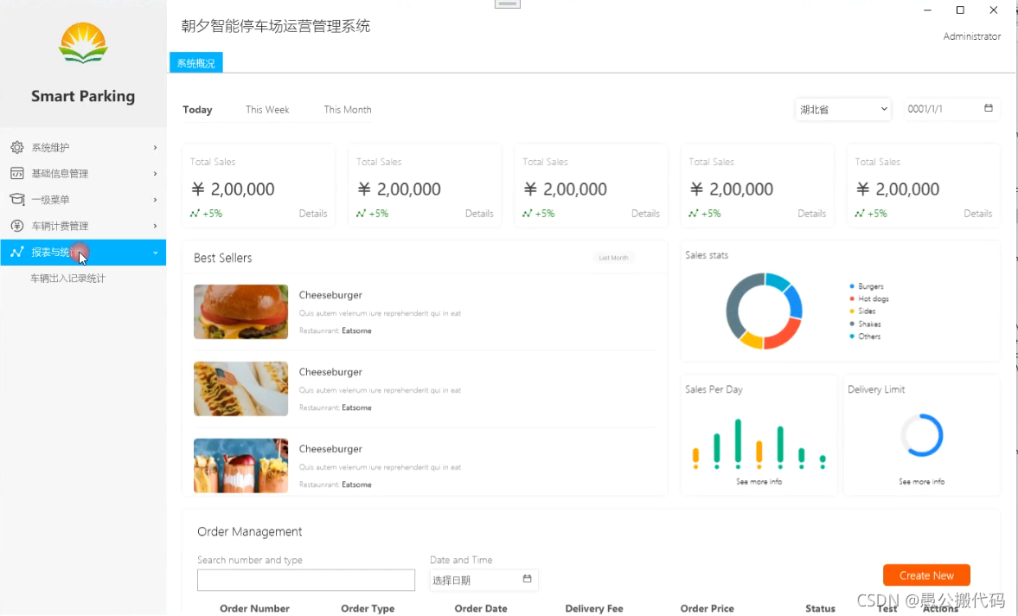Click the 0001/1/1 date input field
This screenshot has width=1018, height=616.
[x=951, y=109]
